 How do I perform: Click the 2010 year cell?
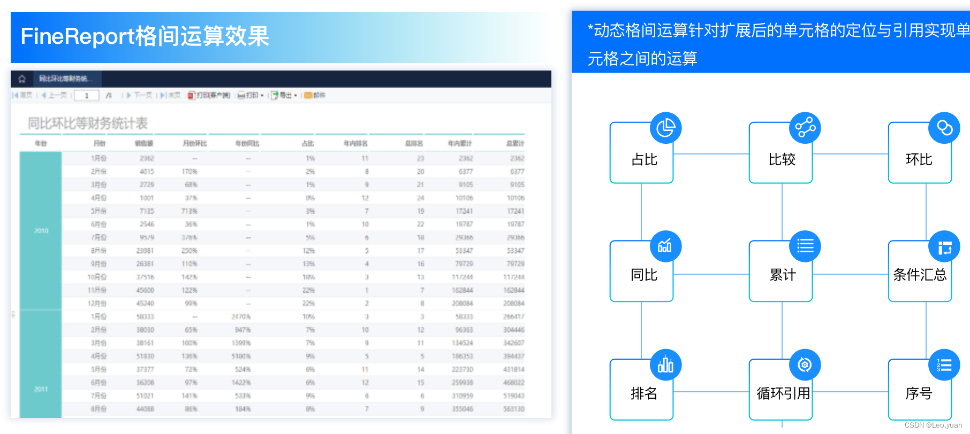[41, 230]
